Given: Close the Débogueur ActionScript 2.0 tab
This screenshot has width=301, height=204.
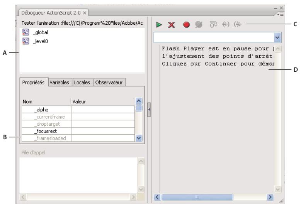Looking at the screenshot, I should [x=85, y=13].
